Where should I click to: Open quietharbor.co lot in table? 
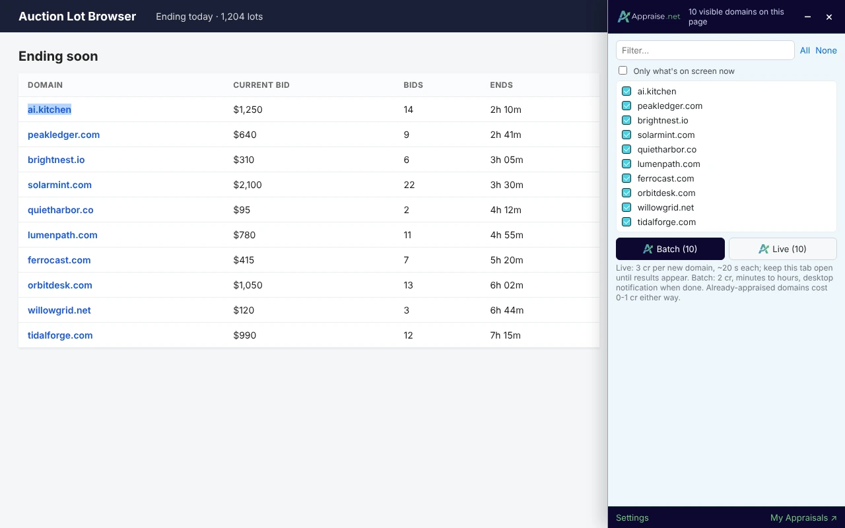[x=61, y=210]
